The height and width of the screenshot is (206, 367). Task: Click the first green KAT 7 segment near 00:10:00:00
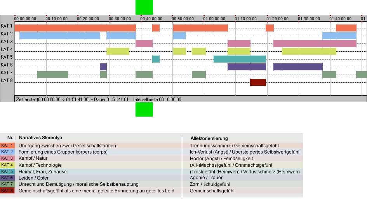point(53,75)
